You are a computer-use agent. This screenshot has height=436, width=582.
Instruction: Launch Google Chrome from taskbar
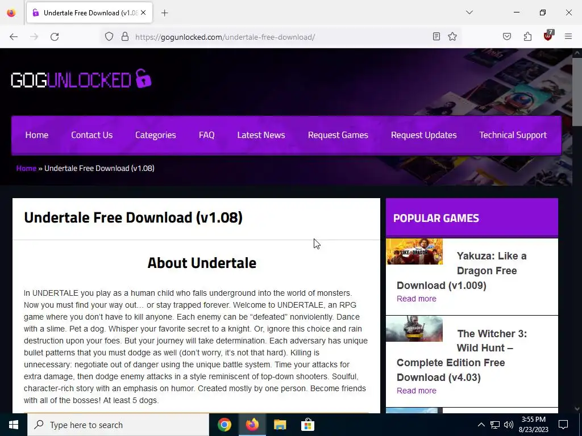224,425
